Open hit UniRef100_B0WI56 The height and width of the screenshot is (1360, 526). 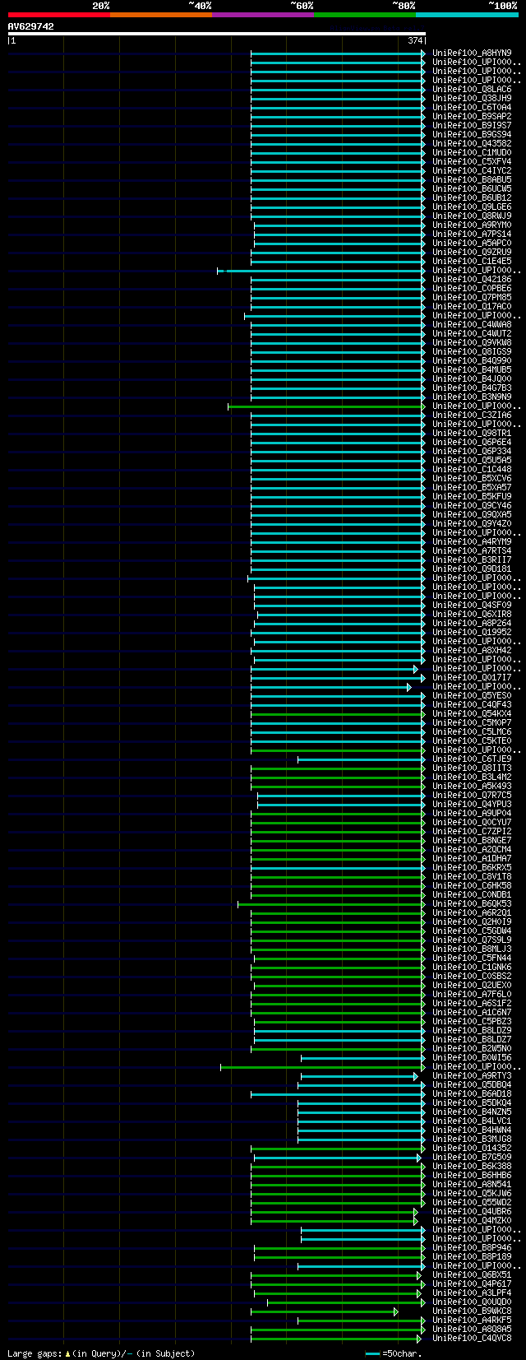[472, 1058]
